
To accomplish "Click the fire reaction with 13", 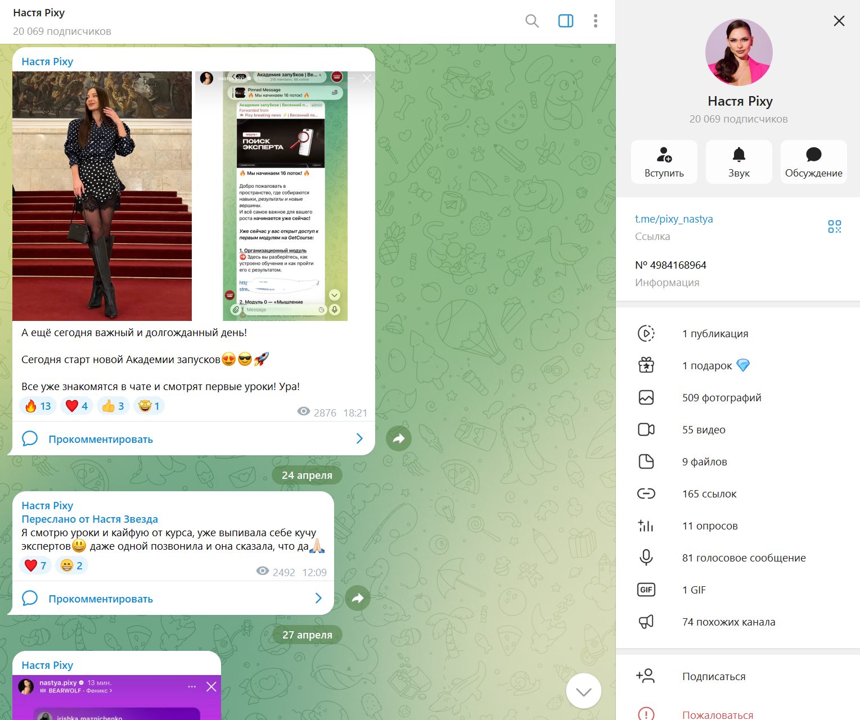I will click(x=38, y=406).
